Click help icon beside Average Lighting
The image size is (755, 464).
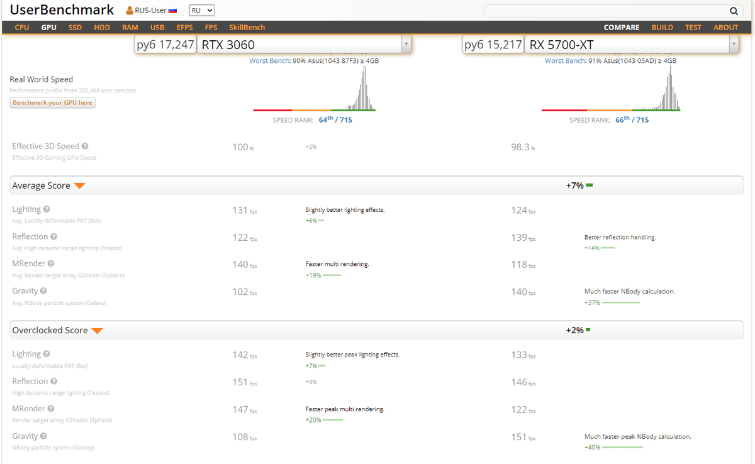click(47, 209)
